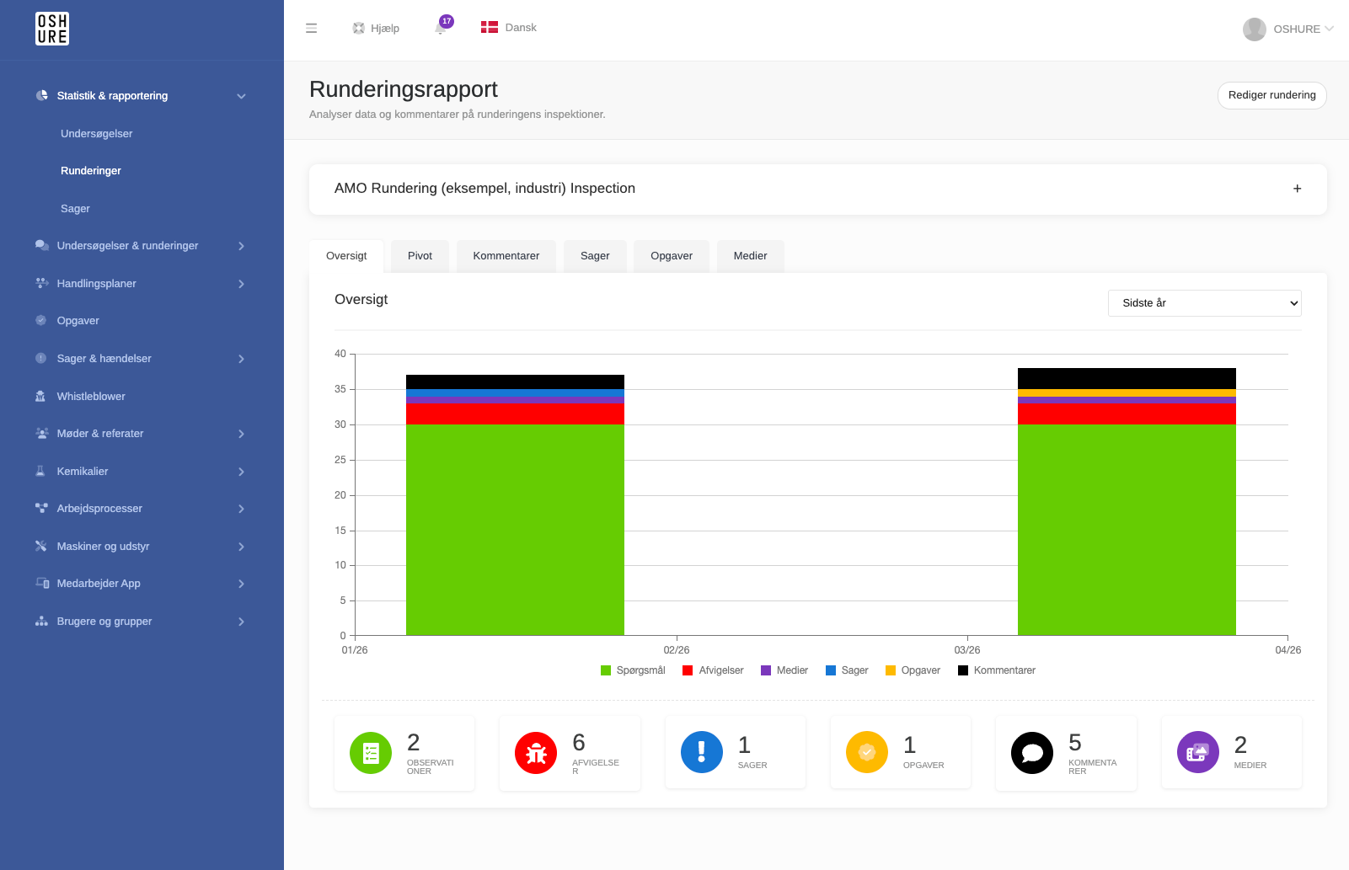The image size is (1349, 870).
Task: Toggle Spørgsmål series in chart legend
Action: click(x=633, y=670)
